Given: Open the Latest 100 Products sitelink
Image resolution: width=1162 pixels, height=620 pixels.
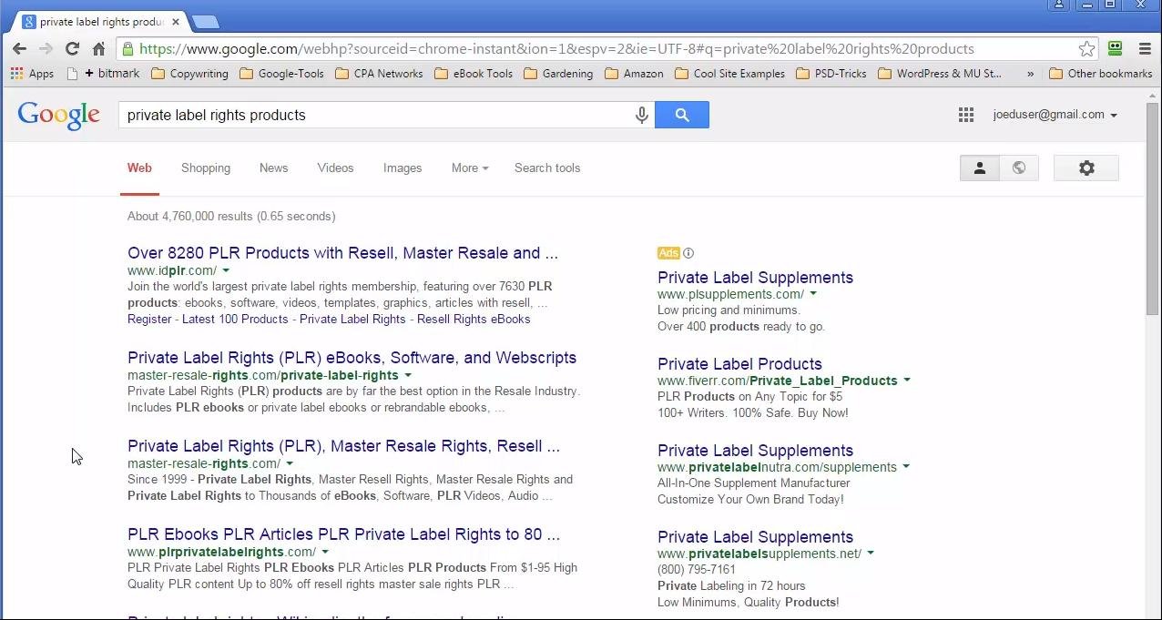Looking at the screenshot, I should pyautogui.click(x=235, y=320).
